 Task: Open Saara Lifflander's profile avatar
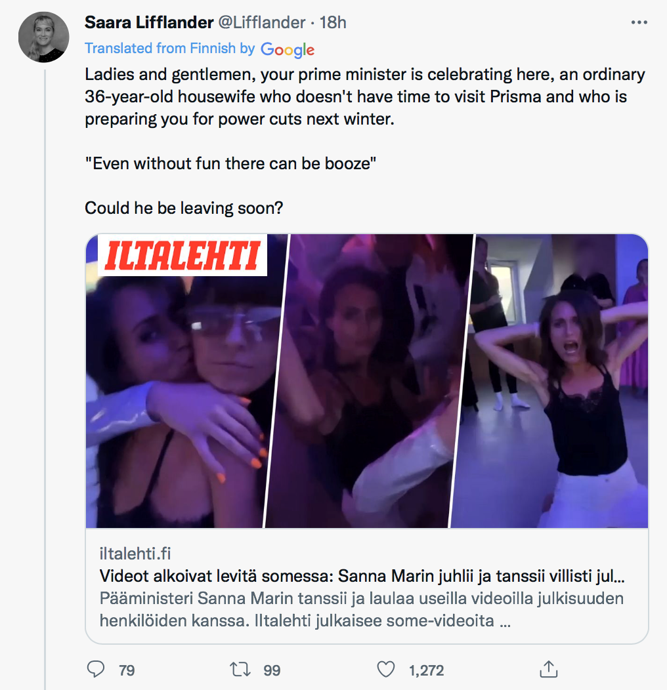tap(42, 37)
